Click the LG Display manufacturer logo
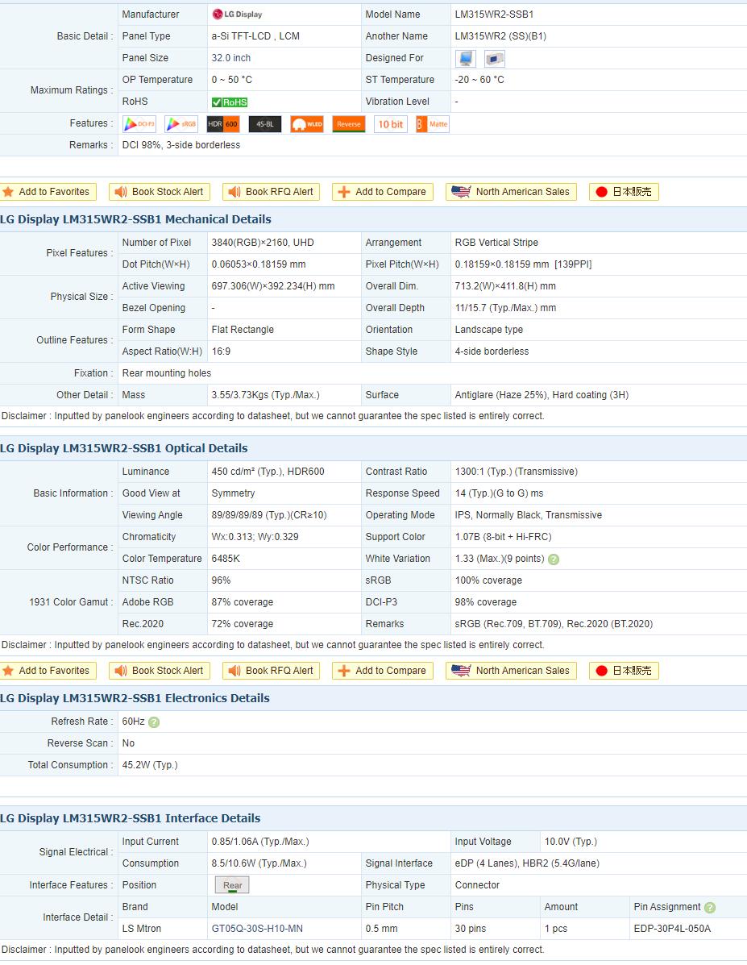747x965 pixels. click(237, 15)
